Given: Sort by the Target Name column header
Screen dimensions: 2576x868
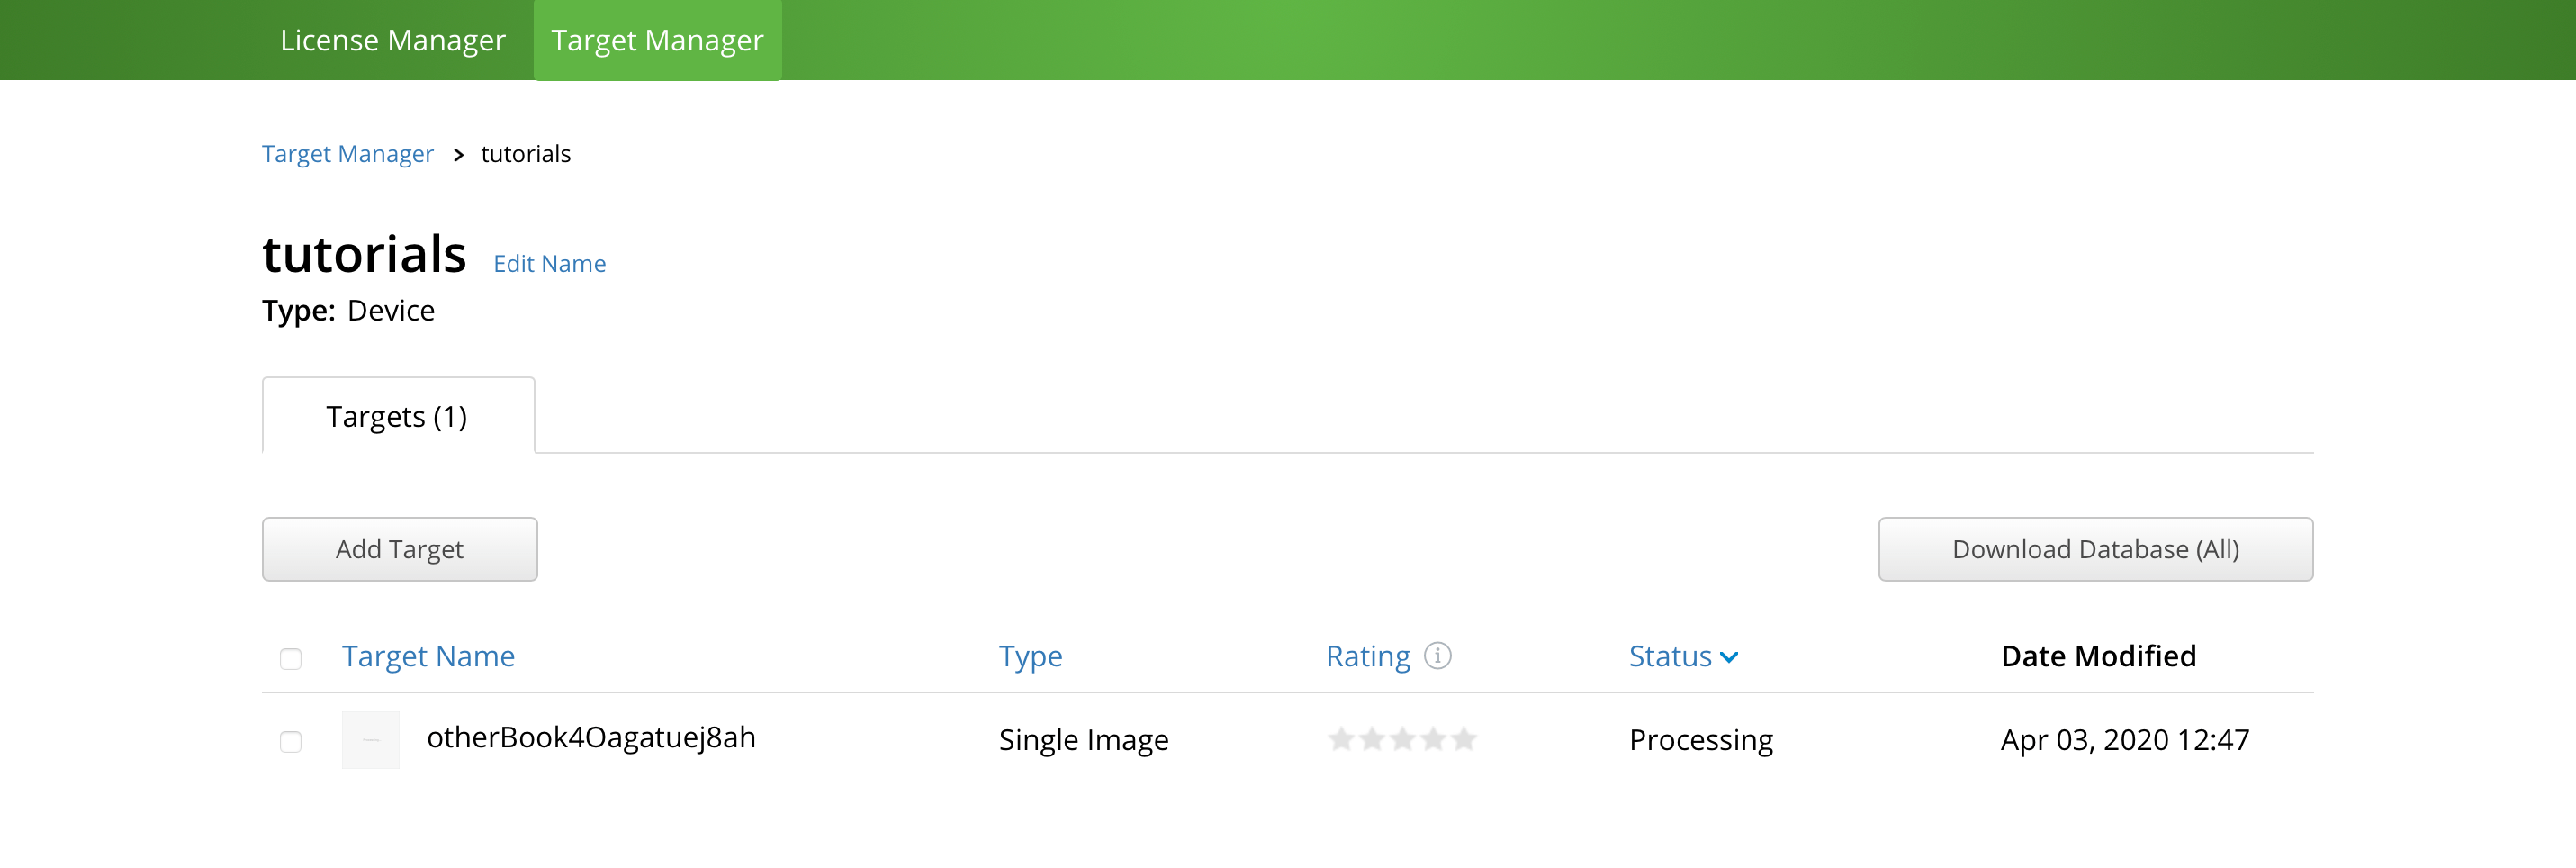Looking at the screenshot, I should click(x=428, y=656).
